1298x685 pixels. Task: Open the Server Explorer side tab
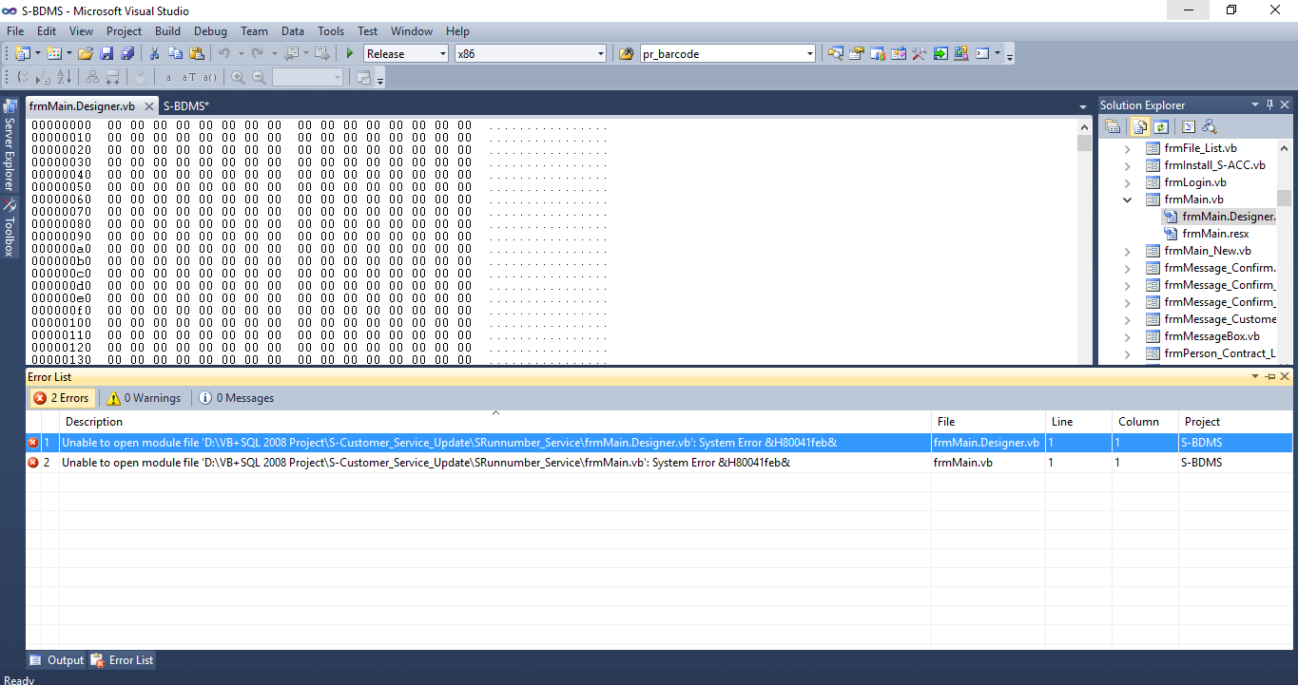coord(10,145)
